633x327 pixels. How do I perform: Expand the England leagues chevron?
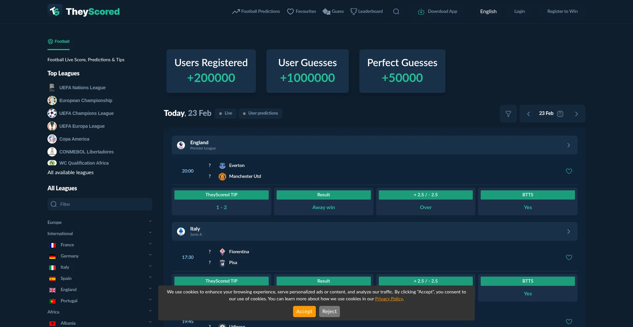[x=150, y=288]
